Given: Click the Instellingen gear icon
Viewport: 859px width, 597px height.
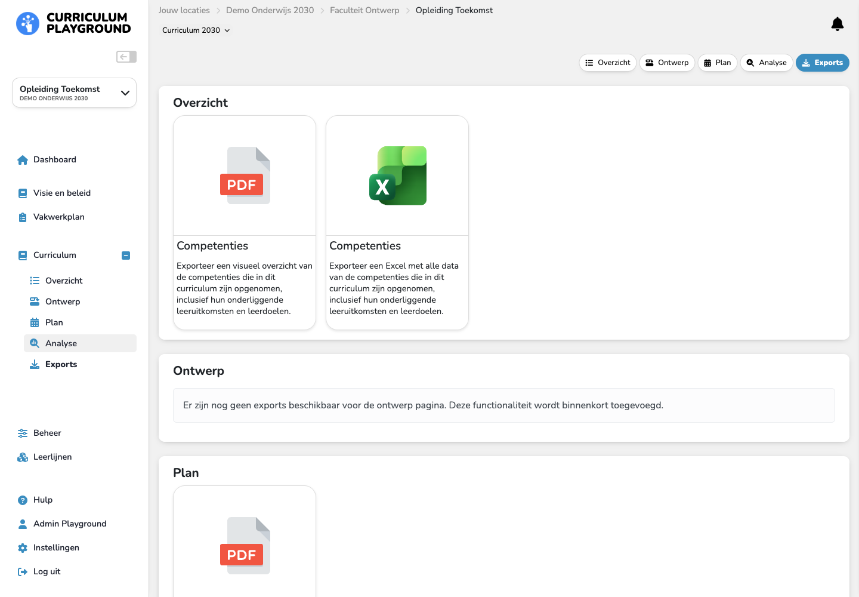Looking at the screenshot, I should click(x=23, y=548).
